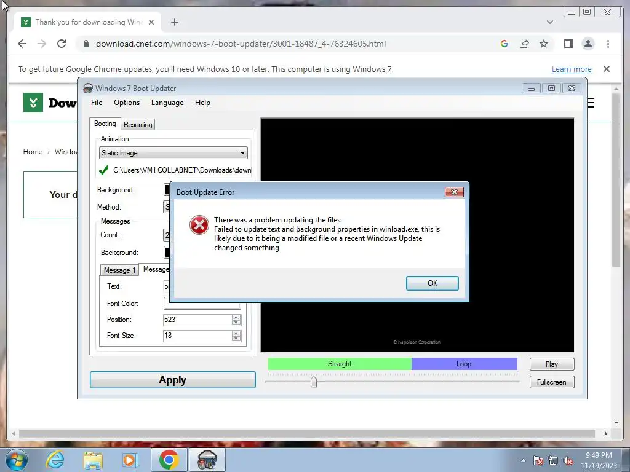Close the 'Thank you for downloading' tab
Viewport: 630px width, 472px height.
(151, 22)
